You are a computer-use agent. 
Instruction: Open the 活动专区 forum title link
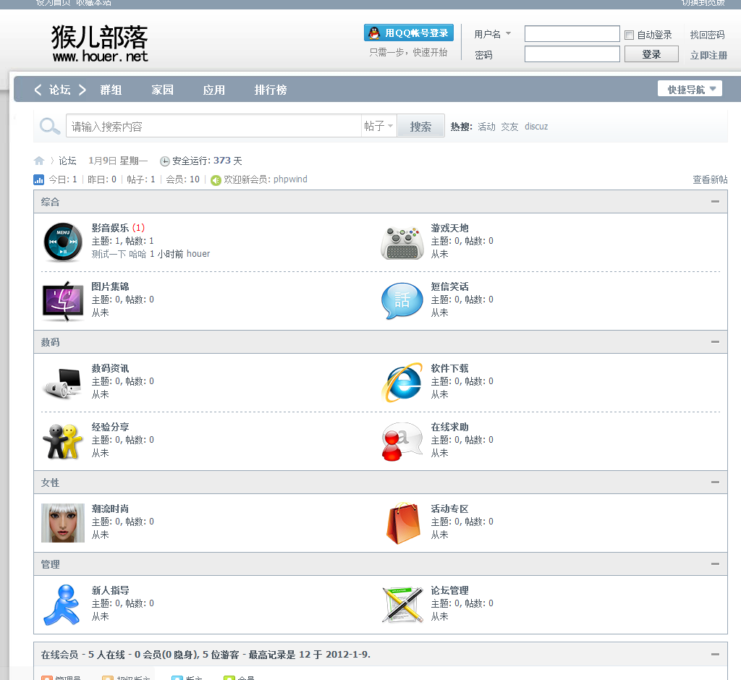click(x=449, y=509)
